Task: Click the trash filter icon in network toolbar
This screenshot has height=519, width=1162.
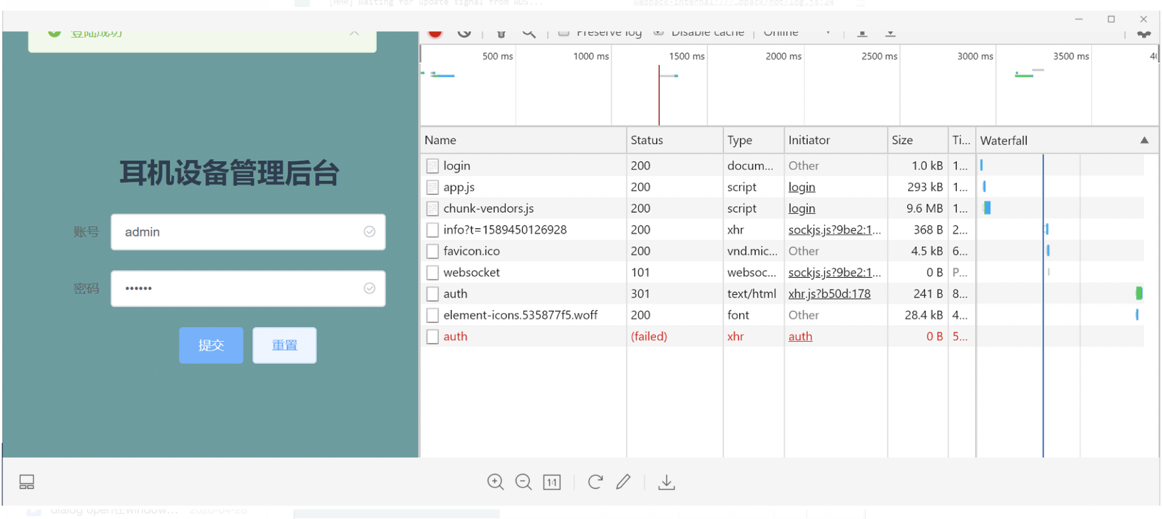Action: pyautogui.click(x=501, y=34)
